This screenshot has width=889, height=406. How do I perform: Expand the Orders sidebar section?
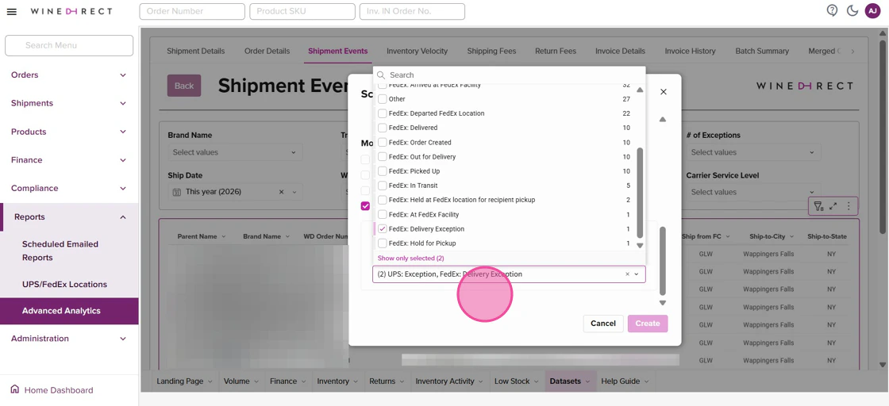point(69,75)
